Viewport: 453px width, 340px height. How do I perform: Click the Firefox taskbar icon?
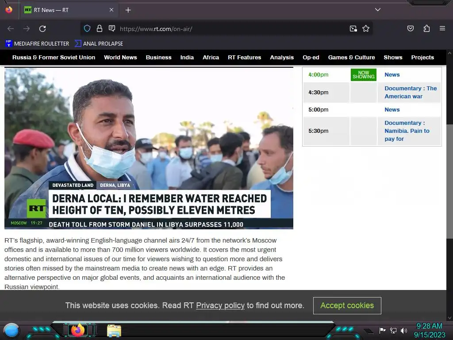pos(78,330)
